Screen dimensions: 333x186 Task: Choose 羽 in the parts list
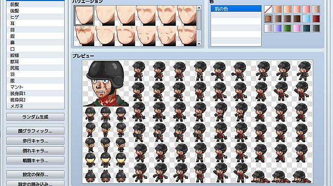click(35, 74)
